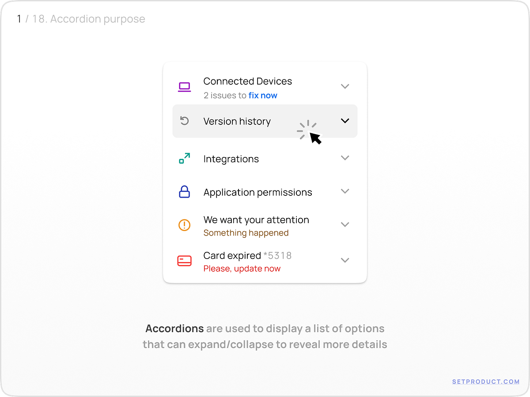Image resolution: width=530 pixels, height=397 pixels.
Task: Click the red credit card icon
Action: 185,260
